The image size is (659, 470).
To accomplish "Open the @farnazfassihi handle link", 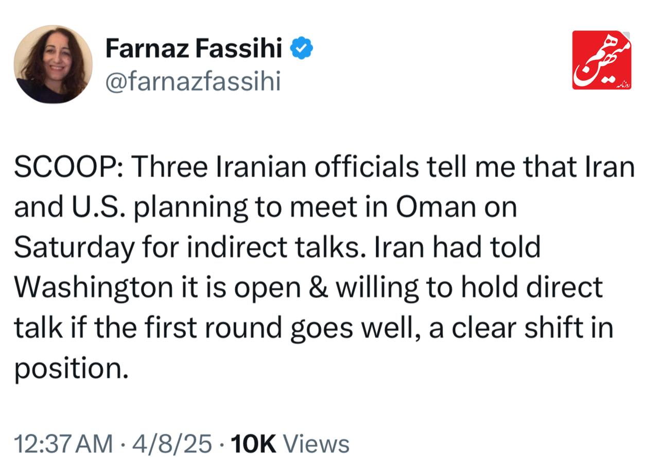I will pyautogui.click(x=193, y=81).
